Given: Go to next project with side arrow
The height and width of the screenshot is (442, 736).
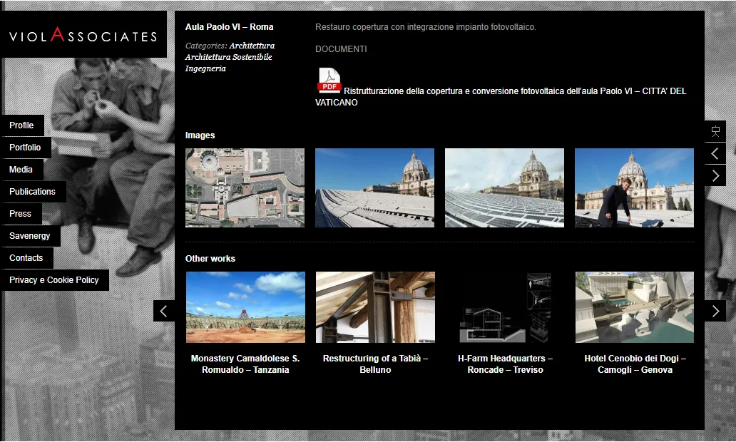Looking at the screenshot, I should click(x=715, y=175).
